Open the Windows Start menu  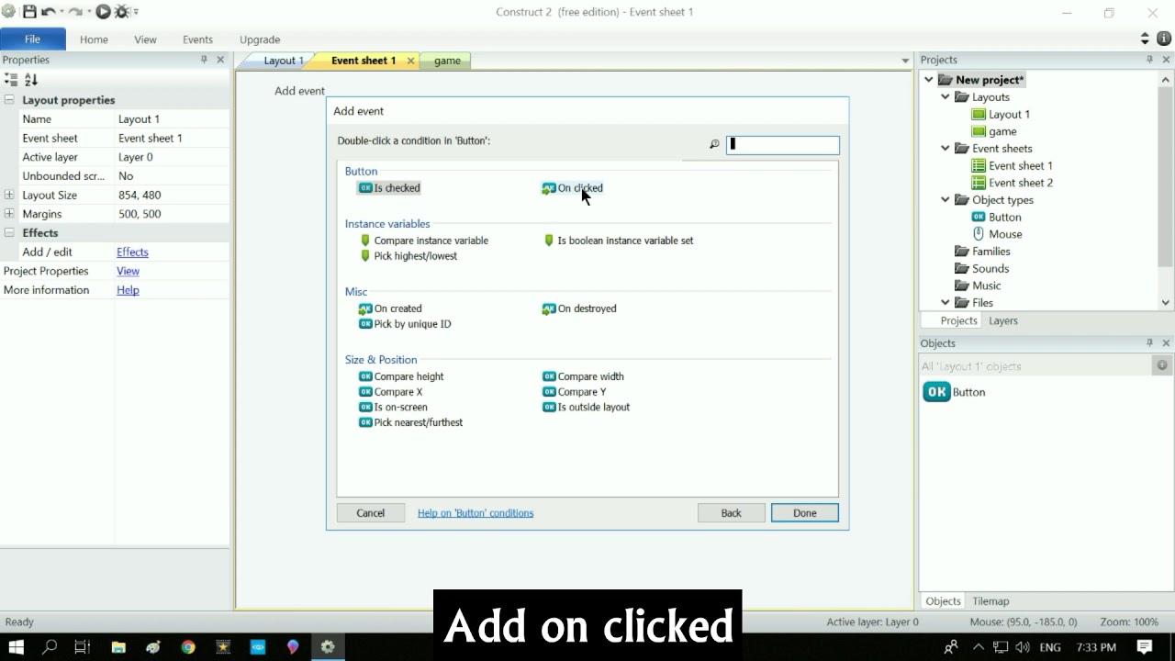[16, 646]
